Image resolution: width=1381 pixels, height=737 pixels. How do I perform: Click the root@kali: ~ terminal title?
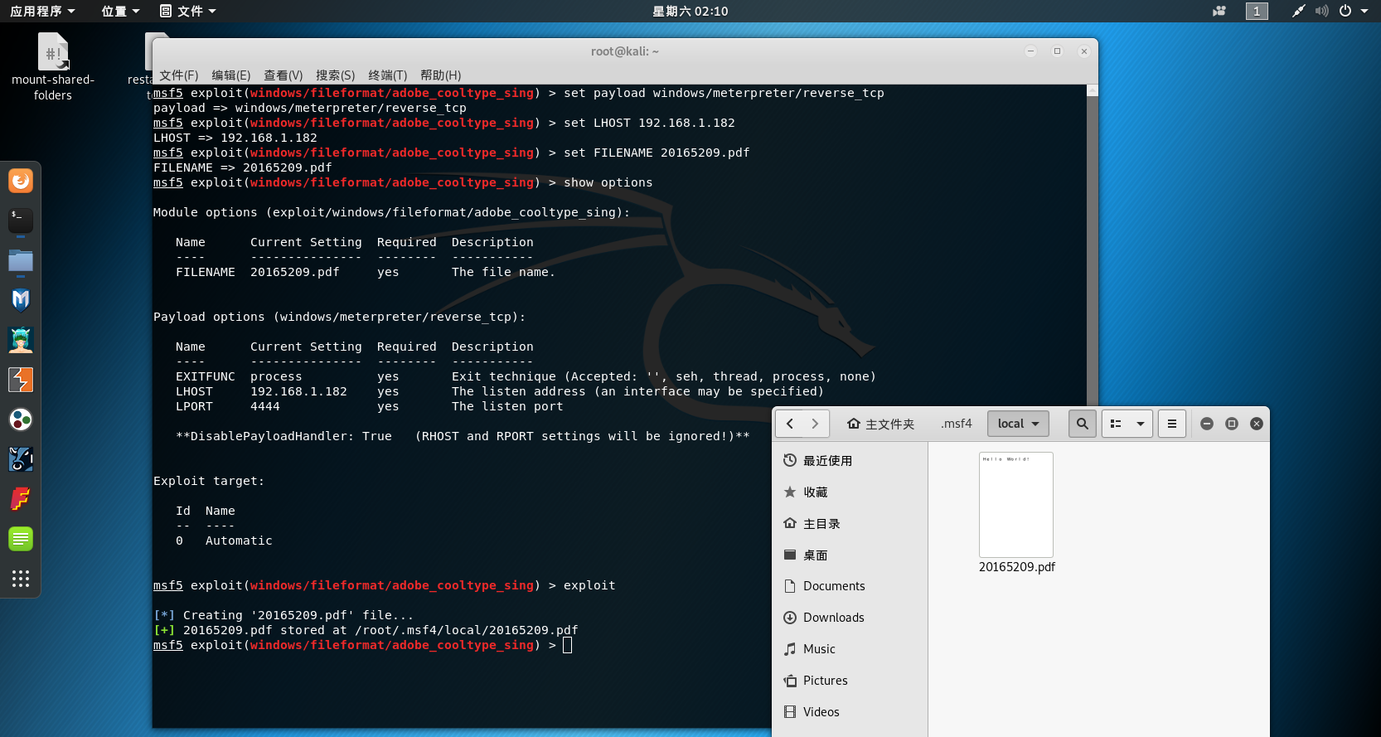(625, 51)
